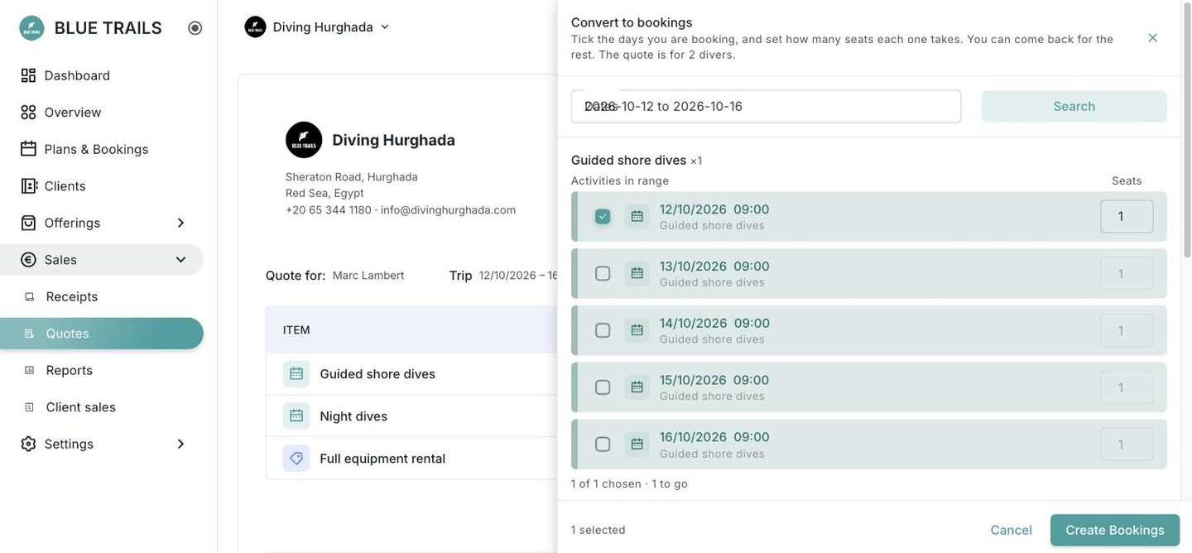
Task: Select Quotes under Sales
Action: 102,334
